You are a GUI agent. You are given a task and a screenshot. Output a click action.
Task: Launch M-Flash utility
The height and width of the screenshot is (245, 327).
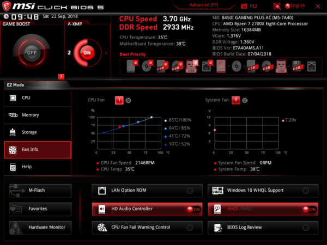pos(40,191)
